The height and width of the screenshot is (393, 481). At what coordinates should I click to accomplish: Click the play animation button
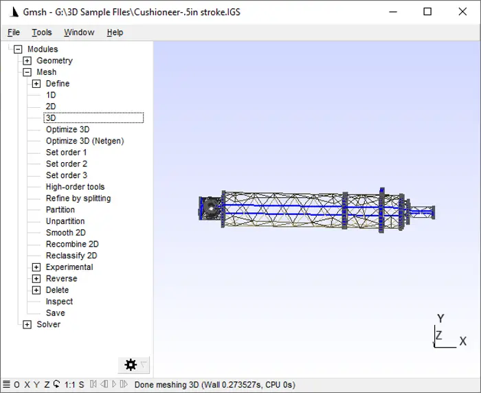114,384
